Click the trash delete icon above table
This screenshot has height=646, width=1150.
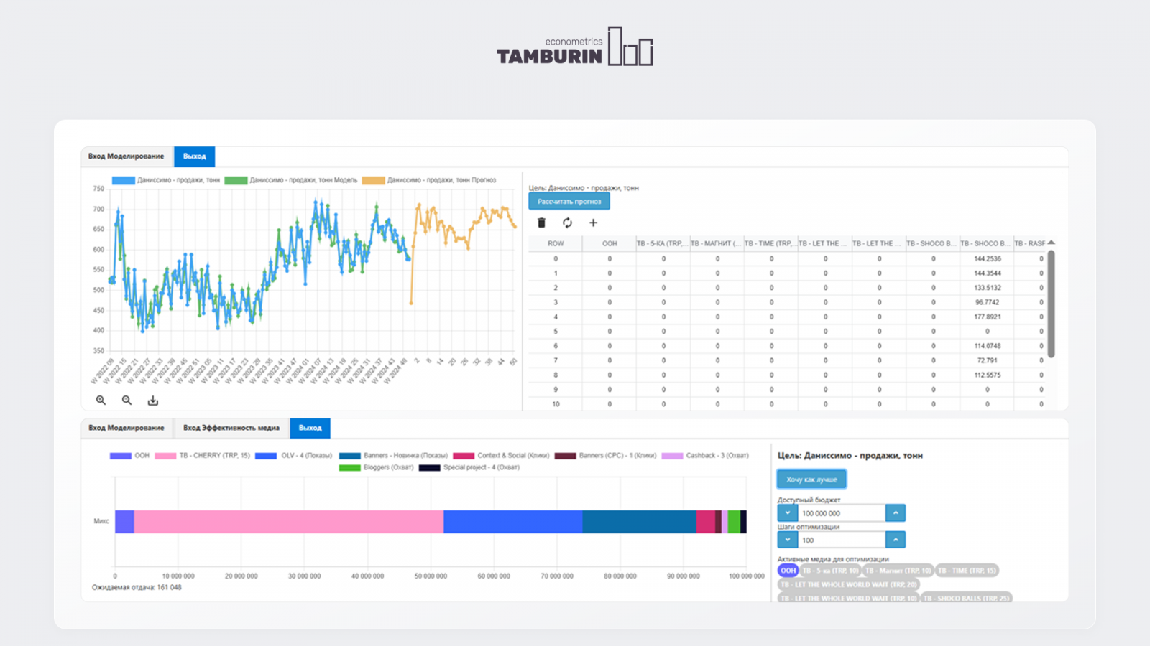pyautogui.click(x=542, y=223)
